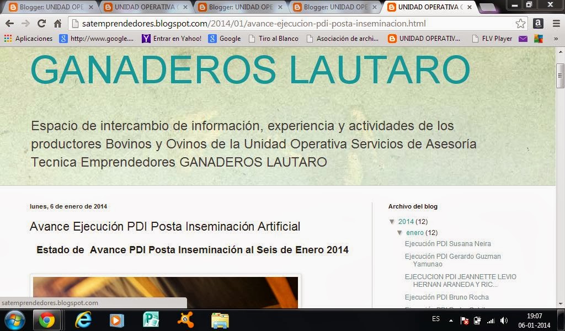Reload the current page
Viewport: 565px width, 331px height.
(x=41, y=23)
